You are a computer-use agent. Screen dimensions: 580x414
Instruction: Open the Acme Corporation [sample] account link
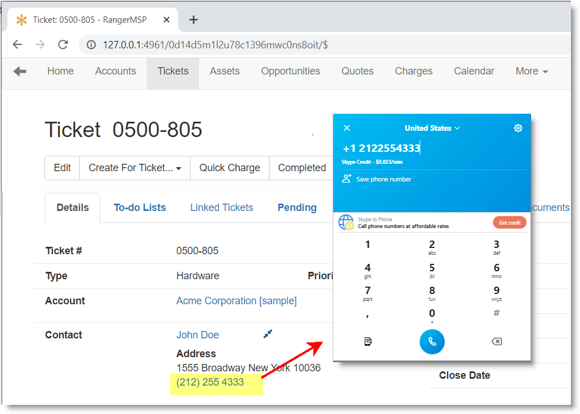pyautogui.click(x=237, y=301)
